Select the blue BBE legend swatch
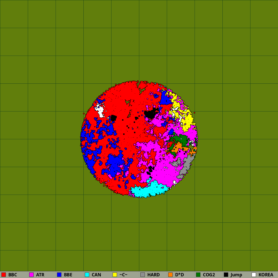Viewport: 278px width, 278px height. point(59,275)
